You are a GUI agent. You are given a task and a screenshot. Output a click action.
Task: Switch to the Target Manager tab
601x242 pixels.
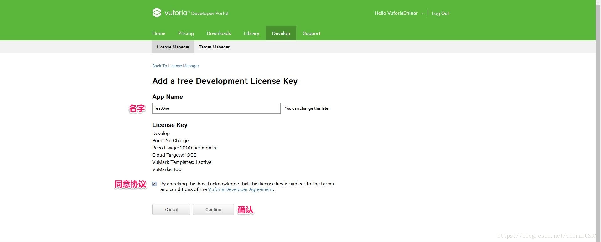point(214,47)
